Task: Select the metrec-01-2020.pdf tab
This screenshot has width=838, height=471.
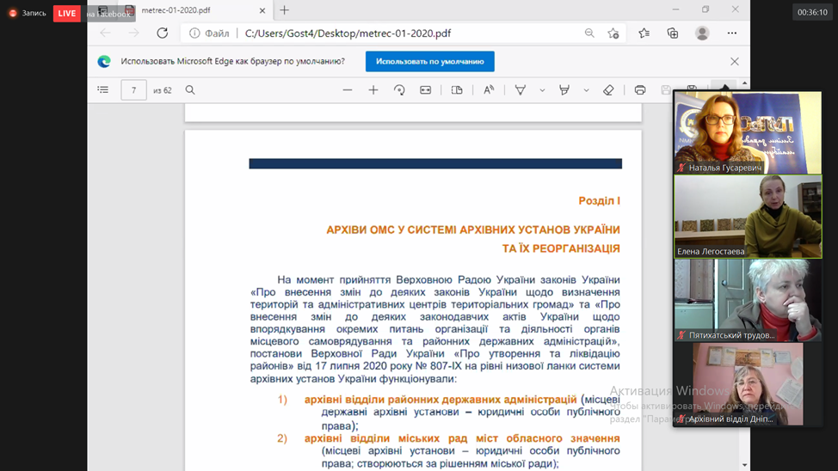Action: coord(195,10)
